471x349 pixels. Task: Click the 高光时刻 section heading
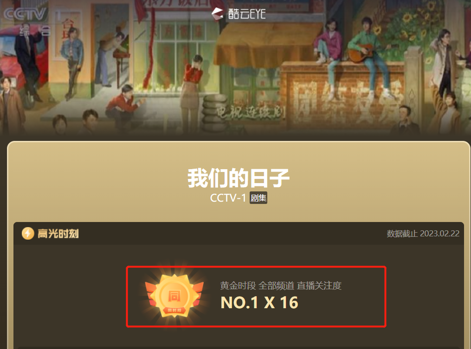pos(58,234)
